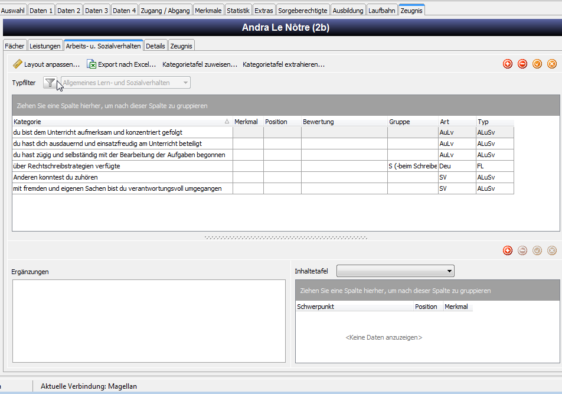Open the Sorgeberechtigte tab

click(x=302, y=11)
